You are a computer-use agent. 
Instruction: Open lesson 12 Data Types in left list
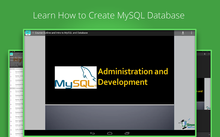tap(16, 121)
